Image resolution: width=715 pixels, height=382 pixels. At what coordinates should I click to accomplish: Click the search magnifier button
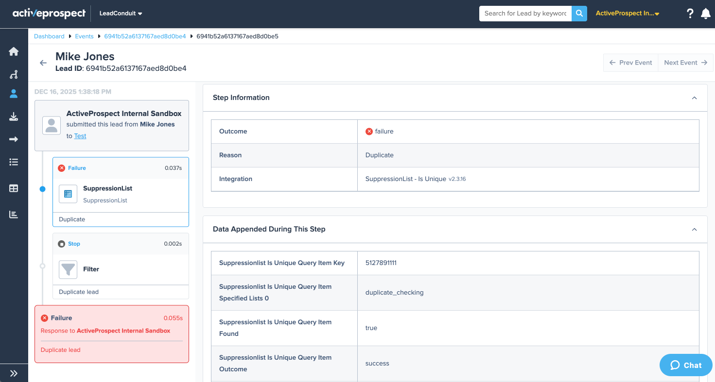tap(579, 14)
